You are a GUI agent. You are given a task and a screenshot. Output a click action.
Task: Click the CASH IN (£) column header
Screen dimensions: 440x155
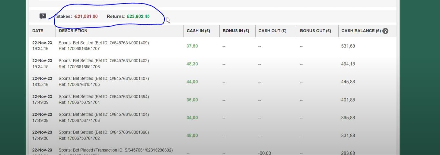[198, 31]
